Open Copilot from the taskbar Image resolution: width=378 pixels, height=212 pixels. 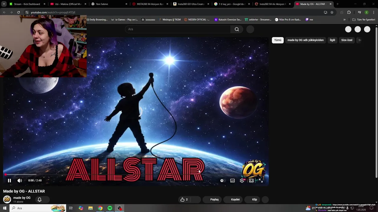point(81,208)
